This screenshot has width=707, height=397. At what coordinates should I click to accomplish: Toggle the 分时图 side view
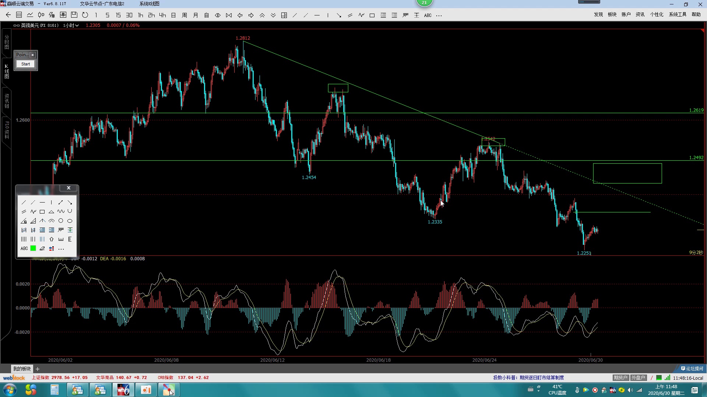click(x=7, y=42)
